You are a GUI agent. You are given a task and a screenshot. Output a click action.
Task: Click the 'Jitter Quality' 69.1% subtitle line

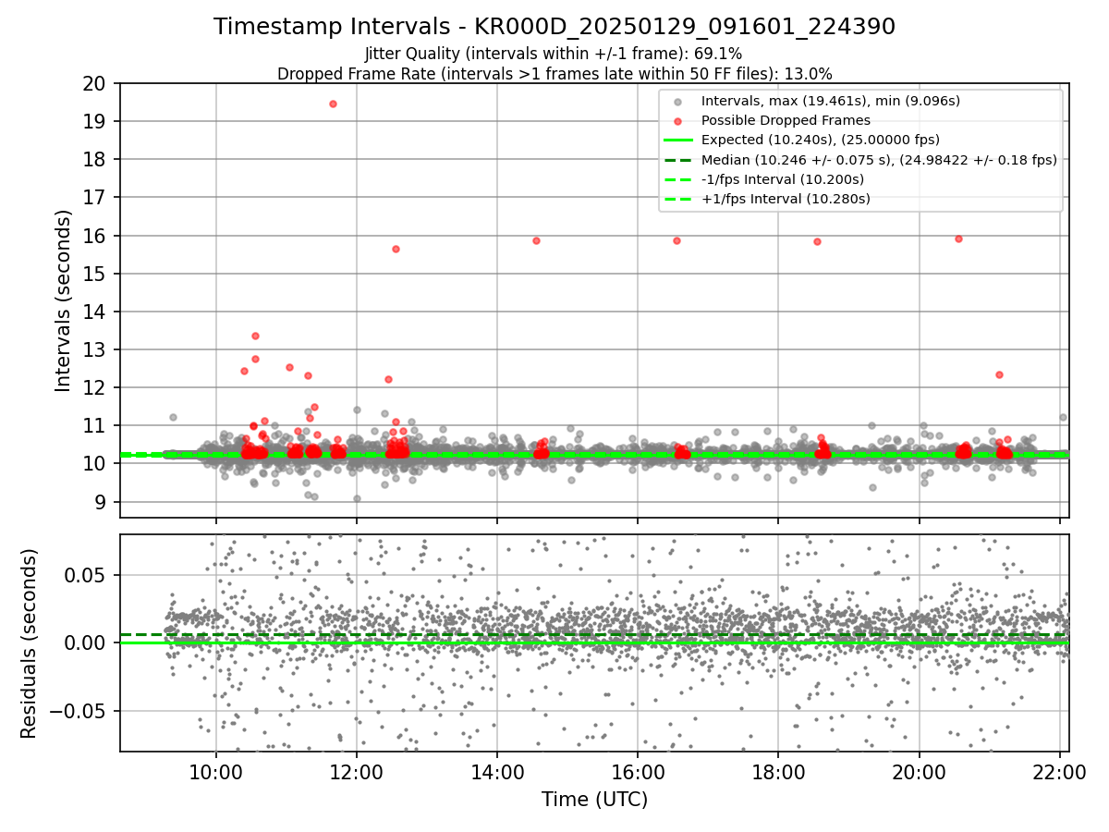[x=554, y=54]
